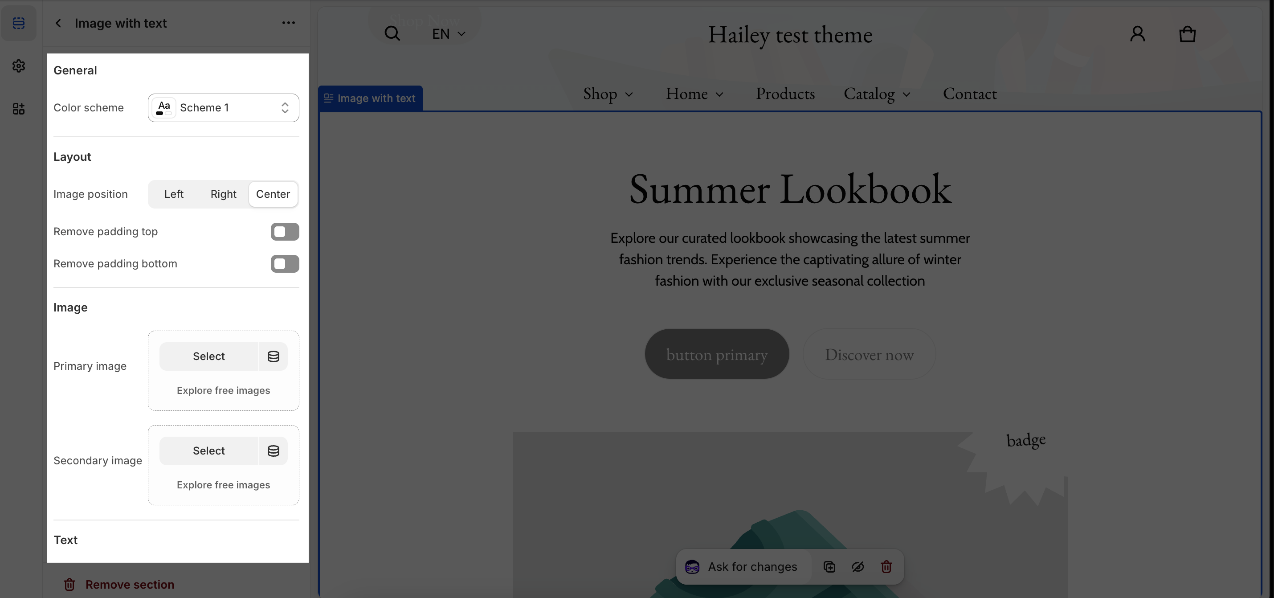Open the three-dots section options menu

pyautogui.click(x=288, y=23)
